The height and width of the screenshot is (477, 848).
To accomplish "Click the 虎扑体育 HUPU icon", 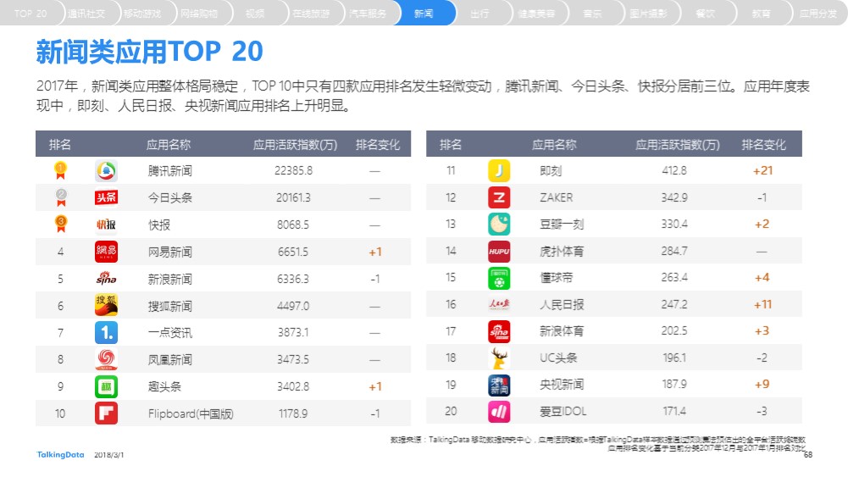I will point(499,251).
